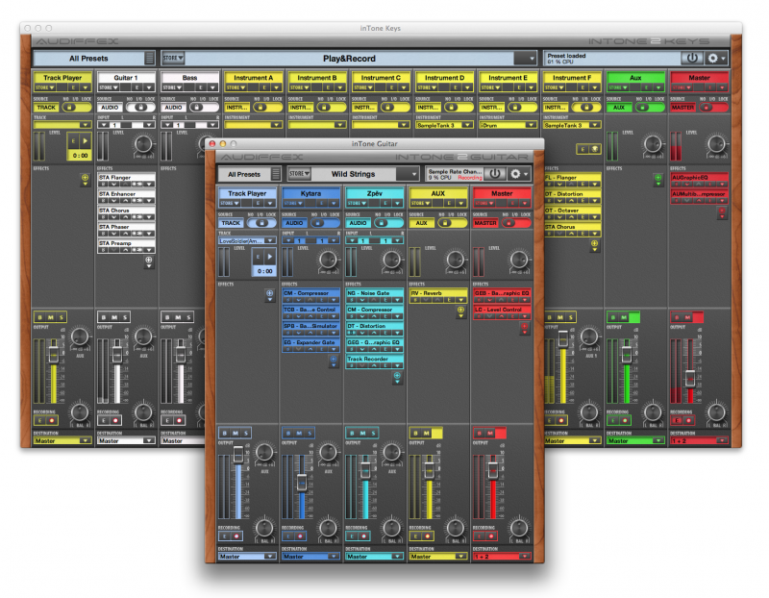Add an effect to the Kytara channel
Image resolution: width=769 pixels, height=598 pixels.
pyautogui.click(x=334, y=360)
